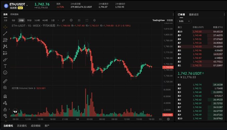
Task: Select the trend line drawing tool
Action: click(x=5, y=33)
